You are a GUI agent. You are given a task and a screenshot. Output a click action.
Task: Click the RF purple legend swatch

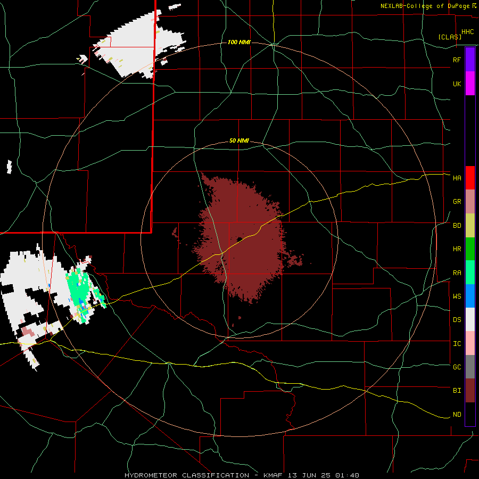470,60
